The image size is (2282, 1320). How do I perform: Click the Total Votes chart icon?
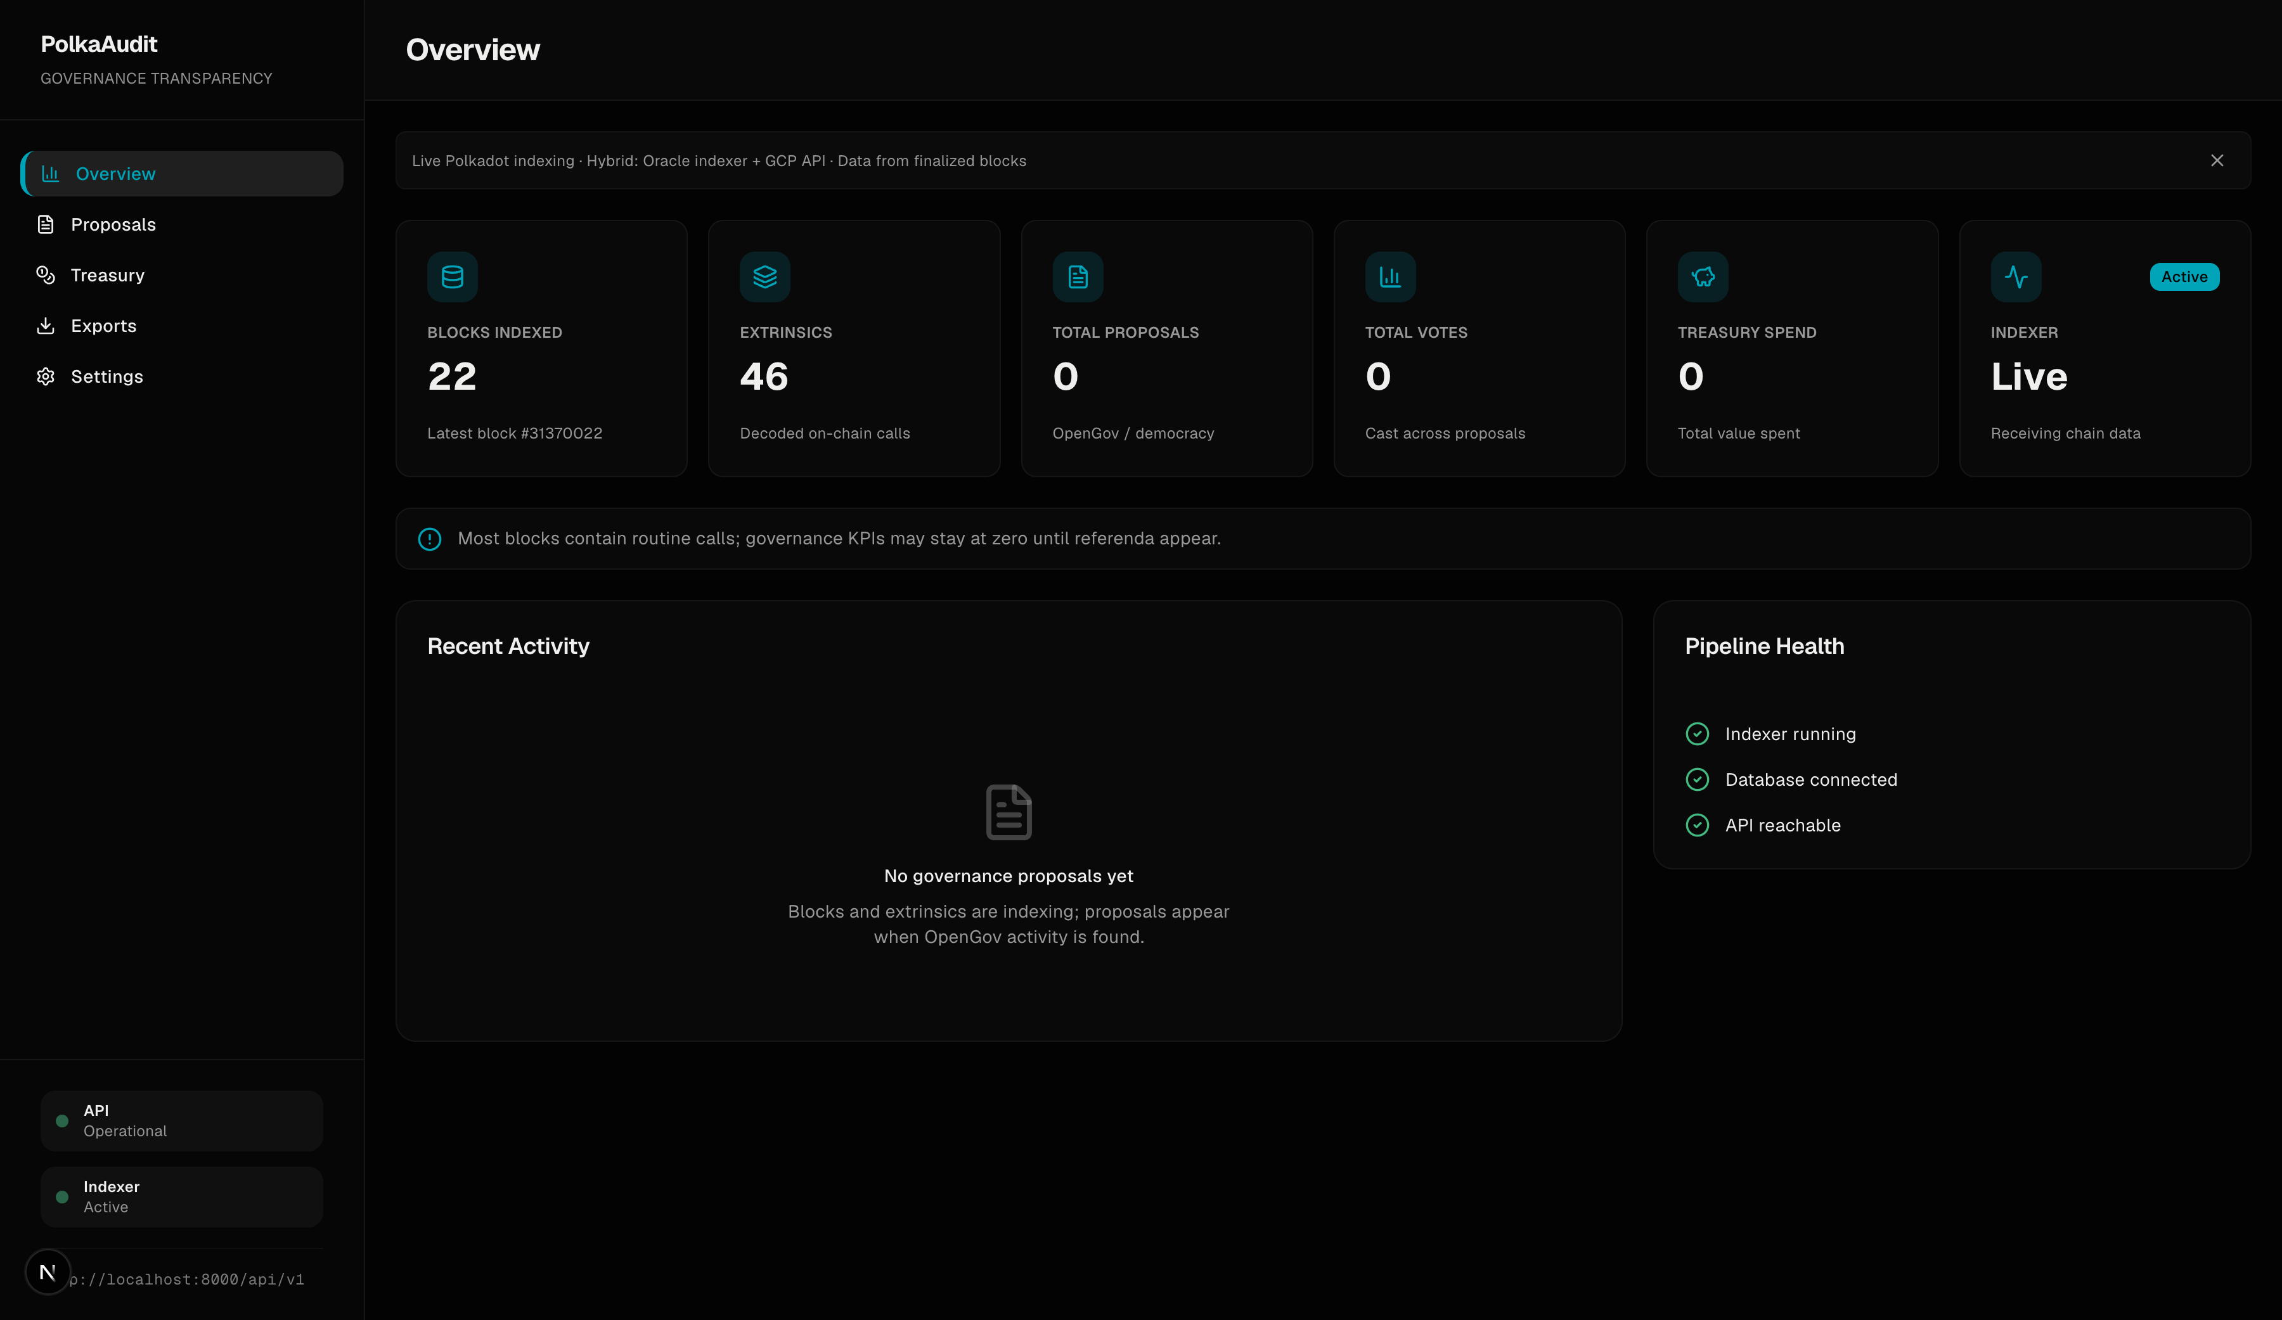(1390, 277)
